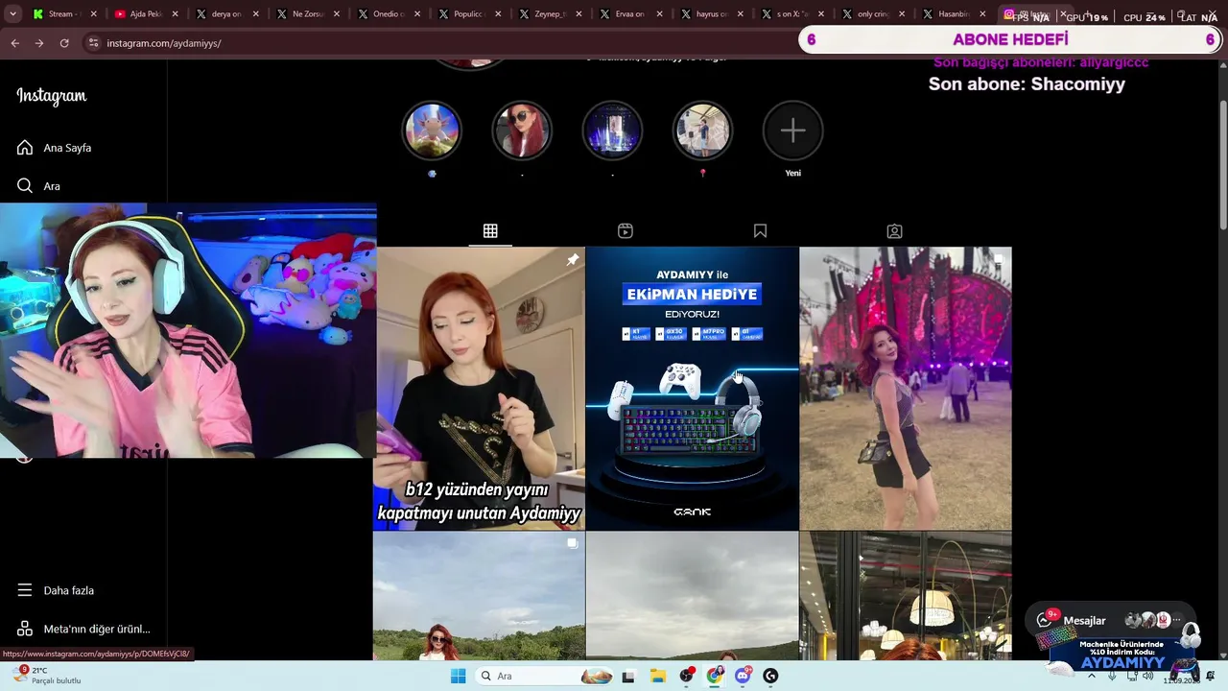The image size is (1228, 691).
Task: Open red-haired sunglasses story highlight
Action: [522, 131]
